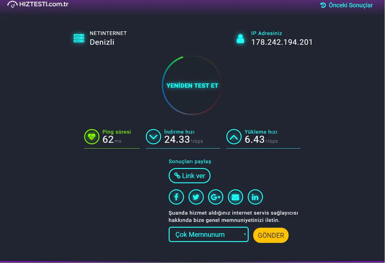Share results via the email envelope icon

point(235,197)
